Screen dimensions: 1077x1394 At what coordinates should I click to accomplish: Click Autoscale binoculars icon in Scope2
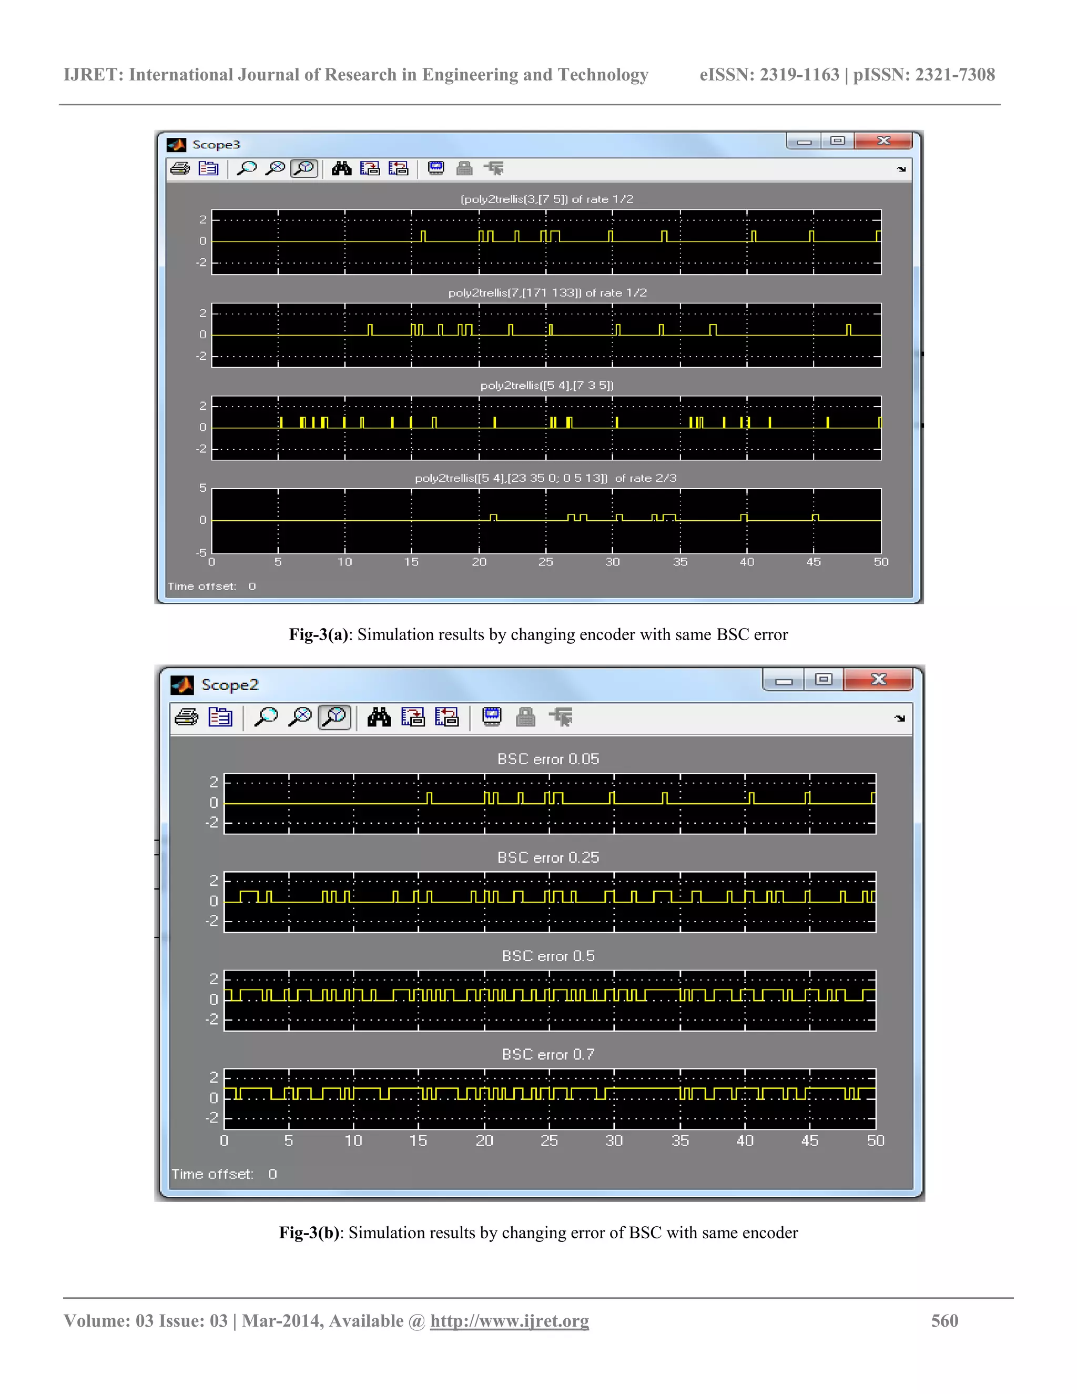[379, 718]
